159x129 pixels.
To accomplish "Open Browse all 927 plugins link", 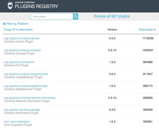I will tap(112, 16).
